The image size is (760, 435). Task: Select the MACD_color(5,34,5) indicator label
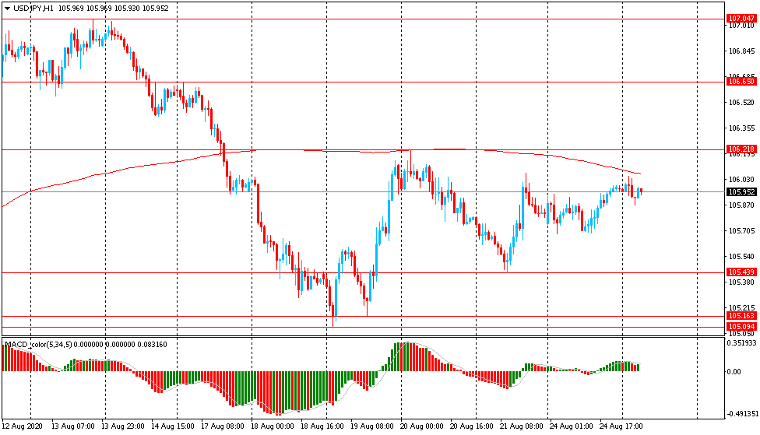coord(38,345)
